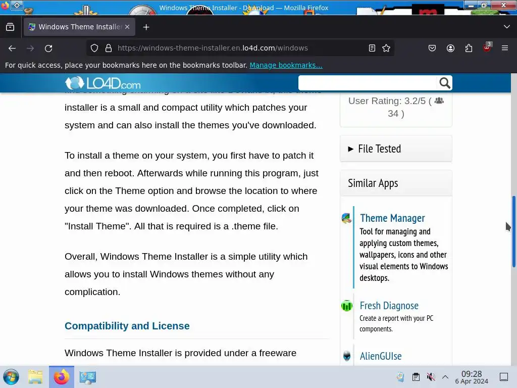Expand the File Tested section

pos(396,149)
